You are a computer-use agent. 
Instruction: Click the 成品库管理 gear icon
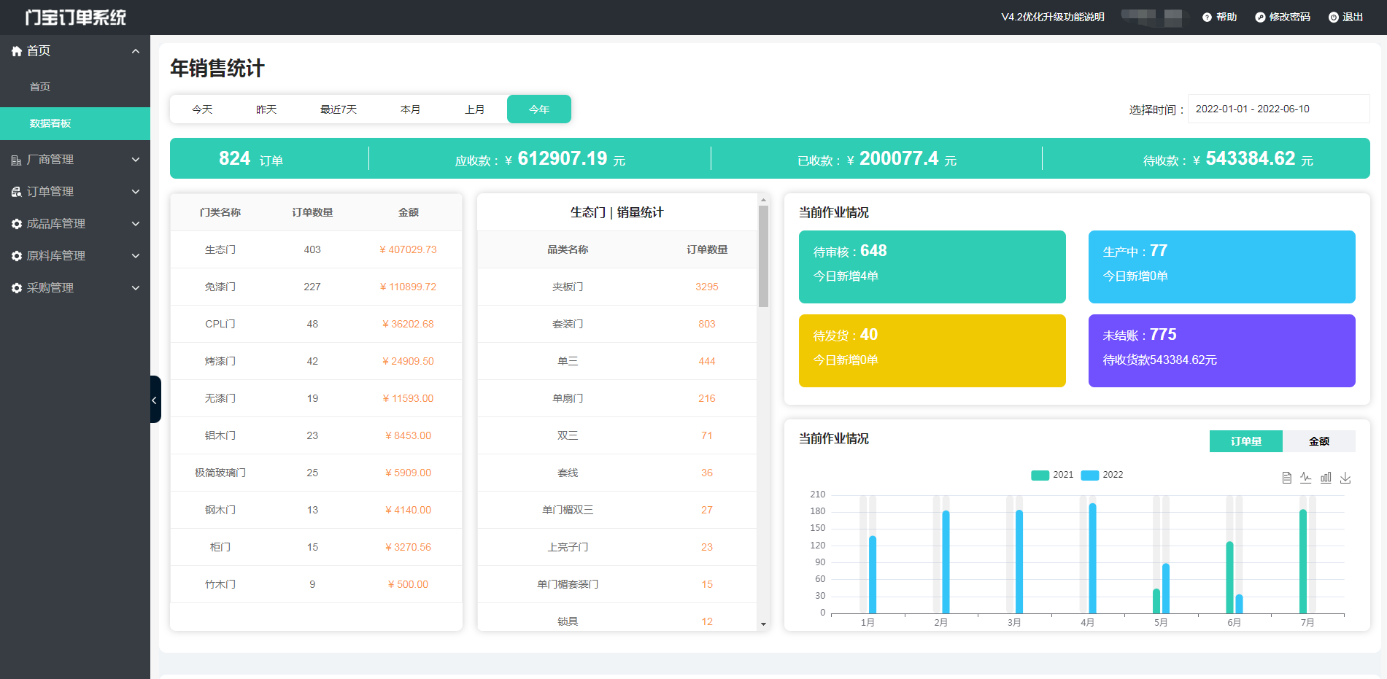point(17,224)
